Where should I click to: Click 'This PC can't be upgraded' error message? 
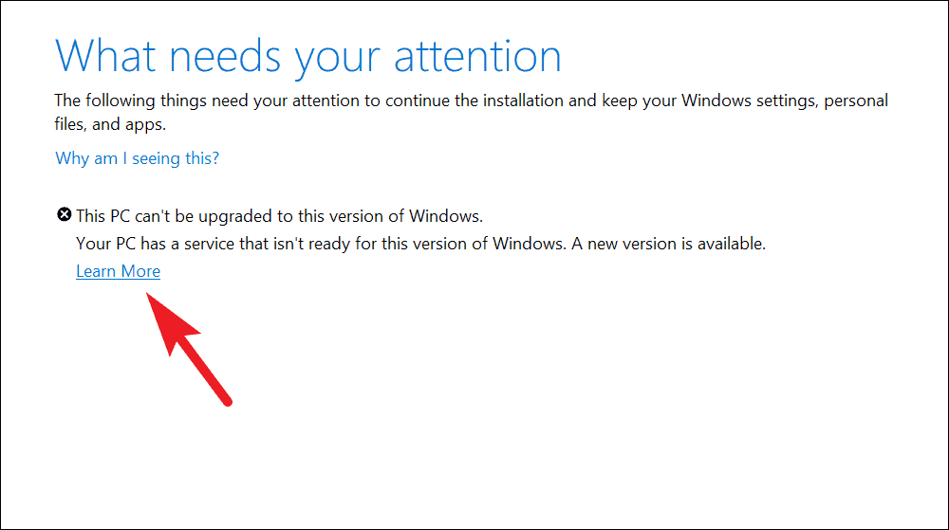[x=175, y=216]
